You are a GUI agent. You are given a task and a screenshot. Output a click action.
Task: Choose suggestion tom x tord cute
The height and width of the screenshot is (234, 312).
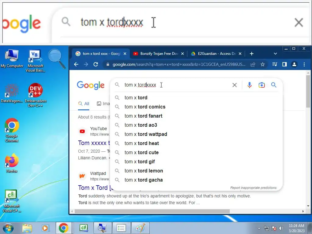point(196,153)
